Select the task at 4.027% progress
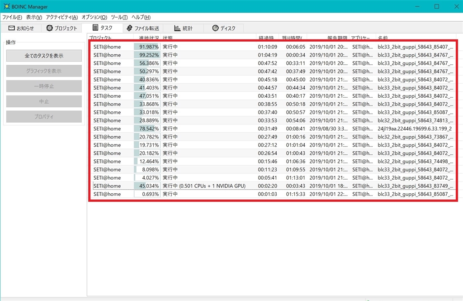This screenshot has height=301, width=463. pyautogui.click(x=273, y=178)
